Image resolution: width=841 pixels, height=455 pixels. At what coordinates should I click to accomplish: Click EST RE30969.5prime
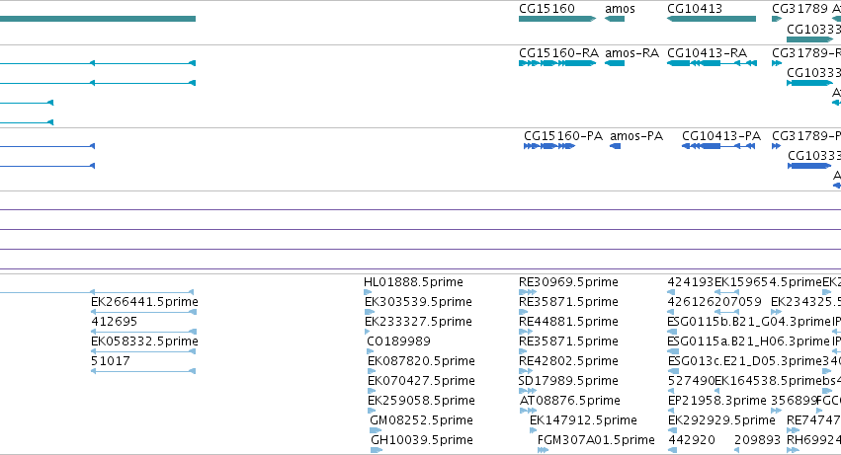tap(568, 282)
